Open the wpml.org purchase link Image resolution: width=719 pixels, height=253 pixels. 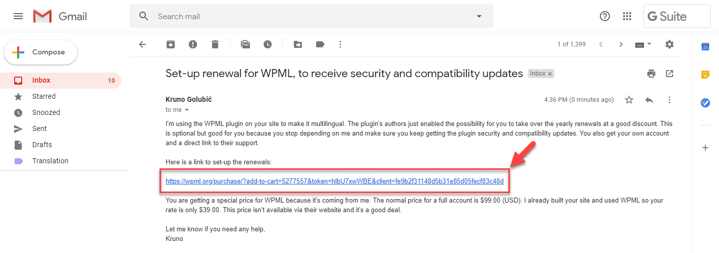pyautogui.click(x=334, y=181)
